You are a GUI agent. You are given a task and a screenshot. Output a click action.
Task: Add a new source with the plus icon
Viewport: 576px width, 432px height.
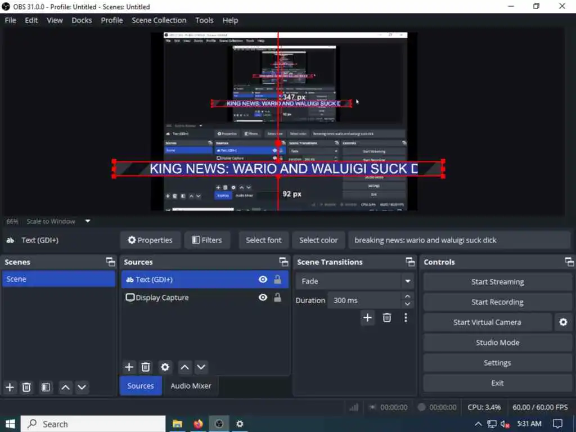(129, 367)
